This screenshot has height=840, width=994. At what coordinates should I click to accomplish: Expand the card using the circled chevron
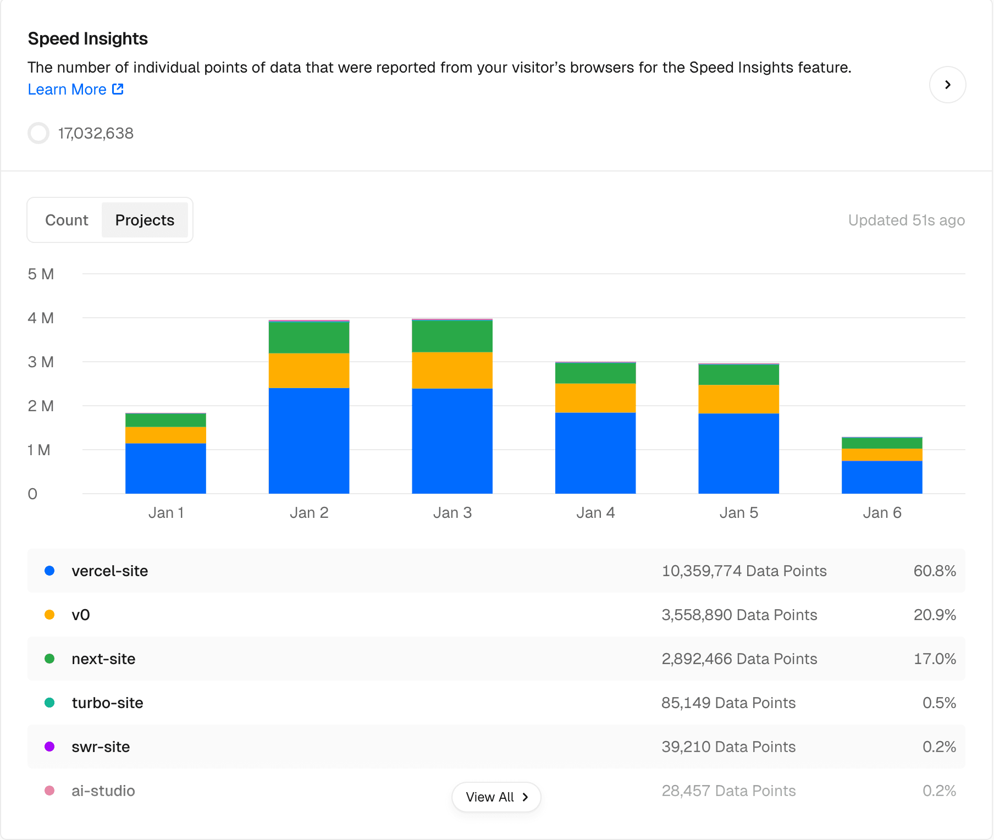pos(947,85)
